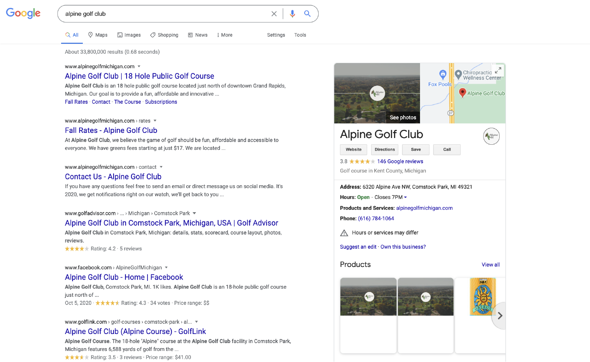The image size is (590, 362).
Task: Click Golf course in Kent County, Michigan text
Action: point(383,171)
